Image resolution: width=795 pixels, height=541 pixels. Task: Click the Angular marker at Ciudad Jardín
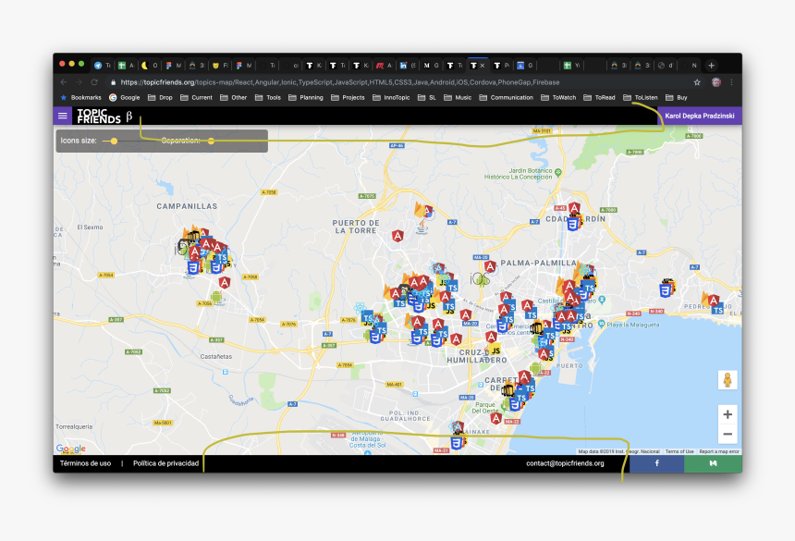tap(574, 208)
